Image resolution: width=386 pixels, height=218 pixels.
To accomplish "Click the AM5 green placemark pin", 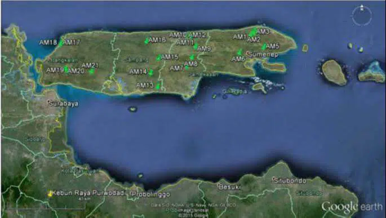I will point(264,47).
